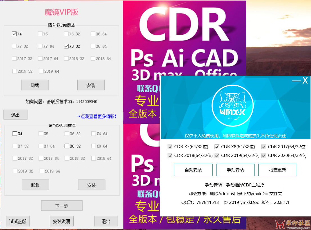This screenshot has height=230, width=311.
Task: Click the 版本: 20.8.1.1 version text
Action: click(x=275, y=202)
